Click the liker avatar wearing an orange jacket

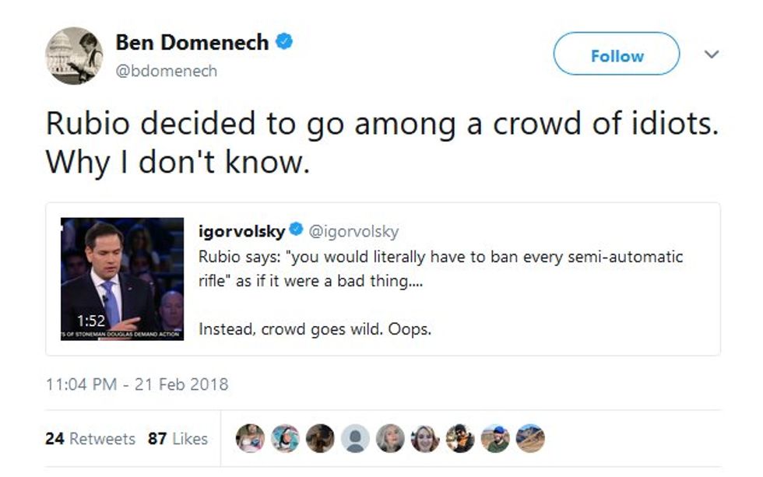pos(460,439)
